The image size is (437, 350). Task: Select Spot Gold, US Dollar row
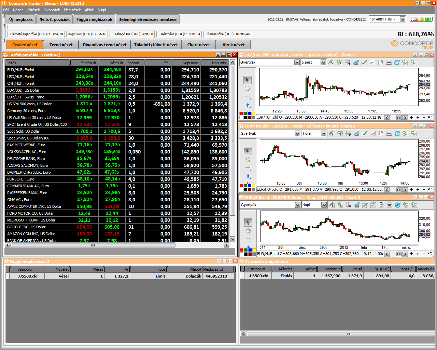click(x=117, y=131)
